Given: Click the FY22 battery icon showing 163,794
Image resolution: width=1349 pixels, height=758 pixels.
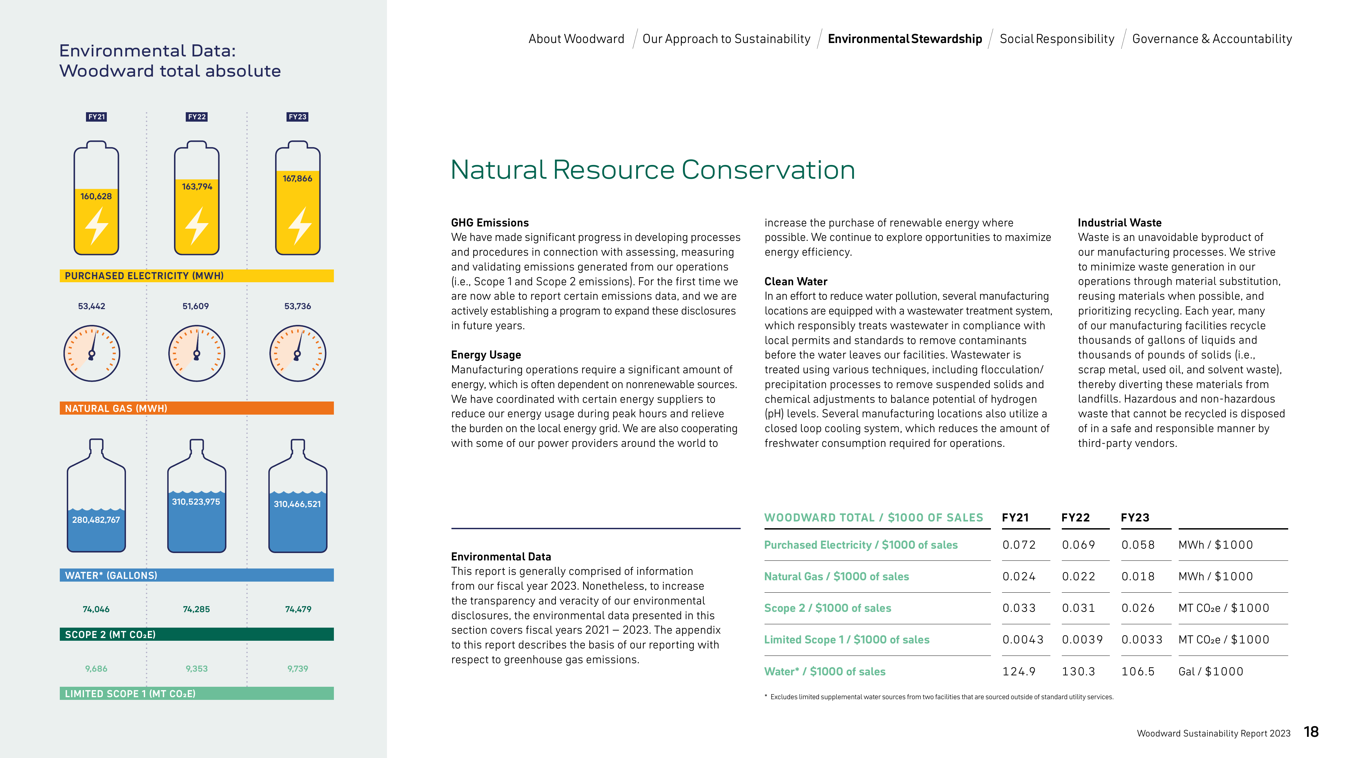Looking at the screenshot, I should (197, 198).
